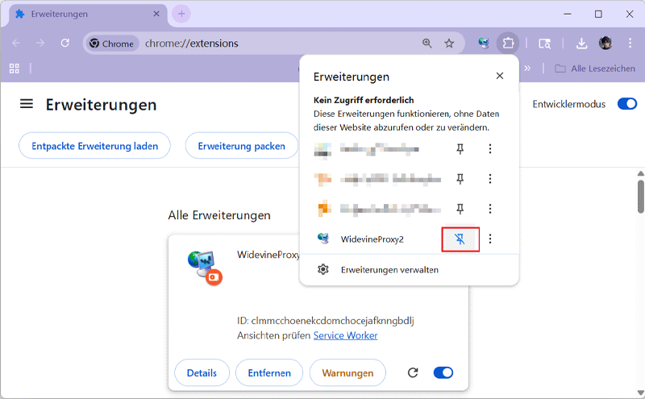Select WidevineProxy2 in the extensions popup
645x399 pixels.
tap(372, 239)
